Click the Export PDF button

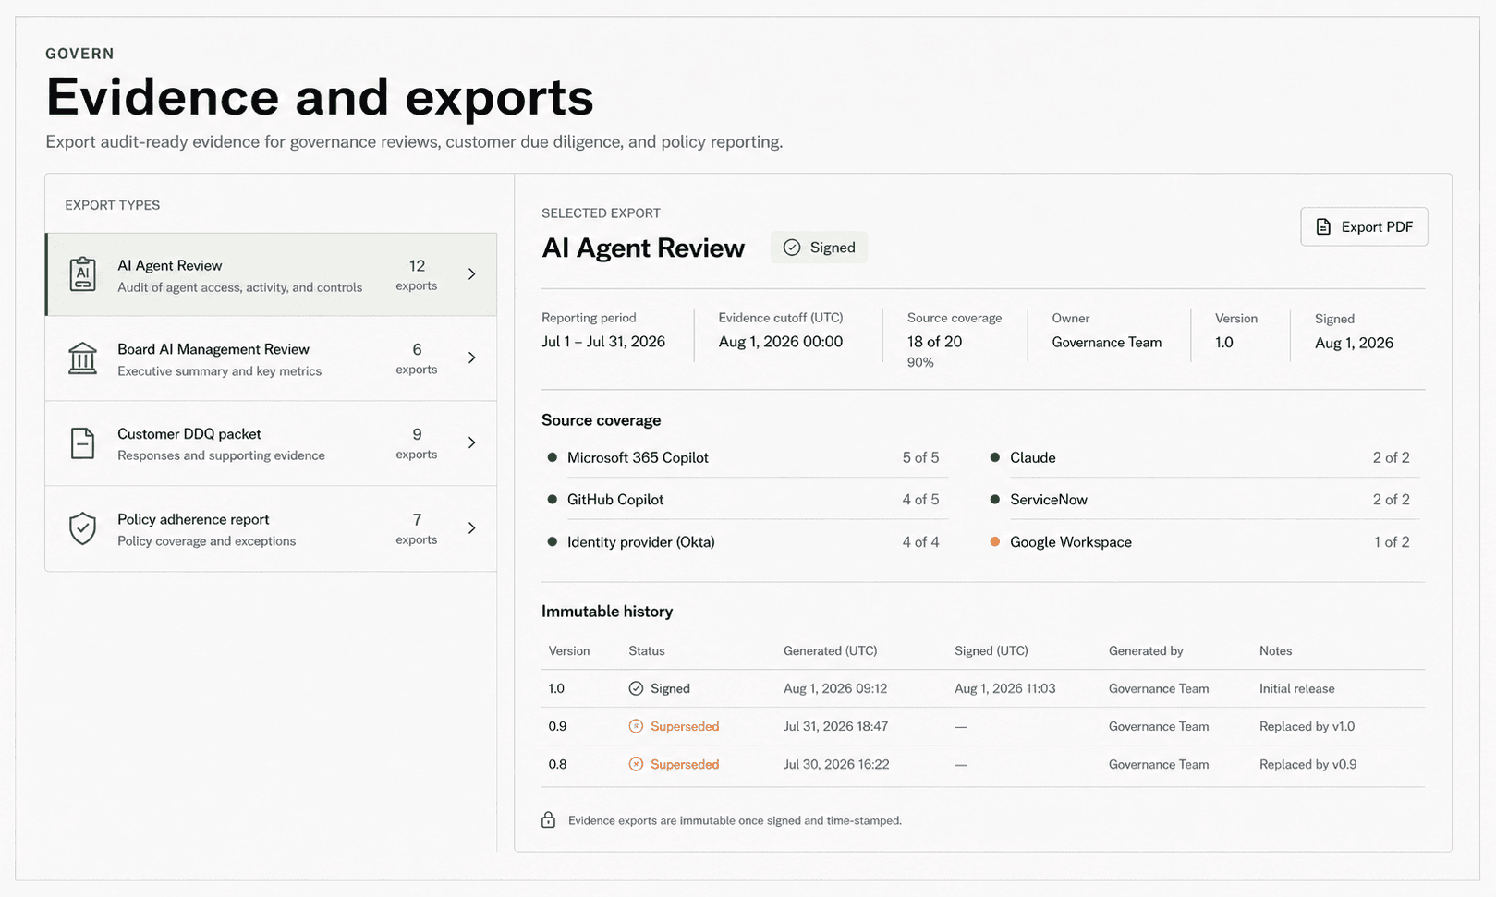[x=1364, y=226]
